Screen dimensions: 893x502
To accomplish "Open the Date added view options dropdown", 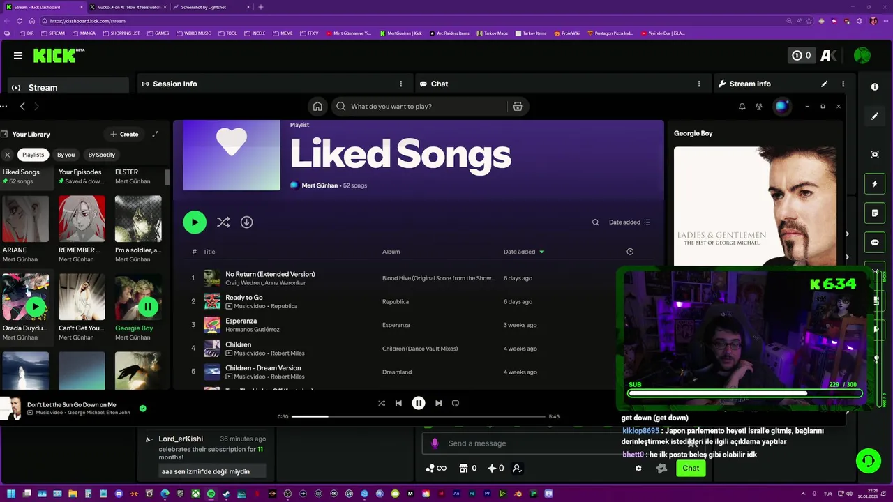I will 630,222.
